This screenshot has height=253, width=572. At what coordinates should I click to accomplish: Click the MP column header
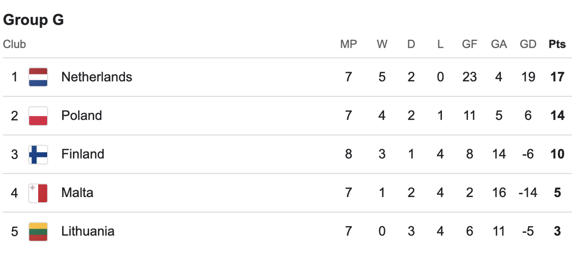click(348, 44)
